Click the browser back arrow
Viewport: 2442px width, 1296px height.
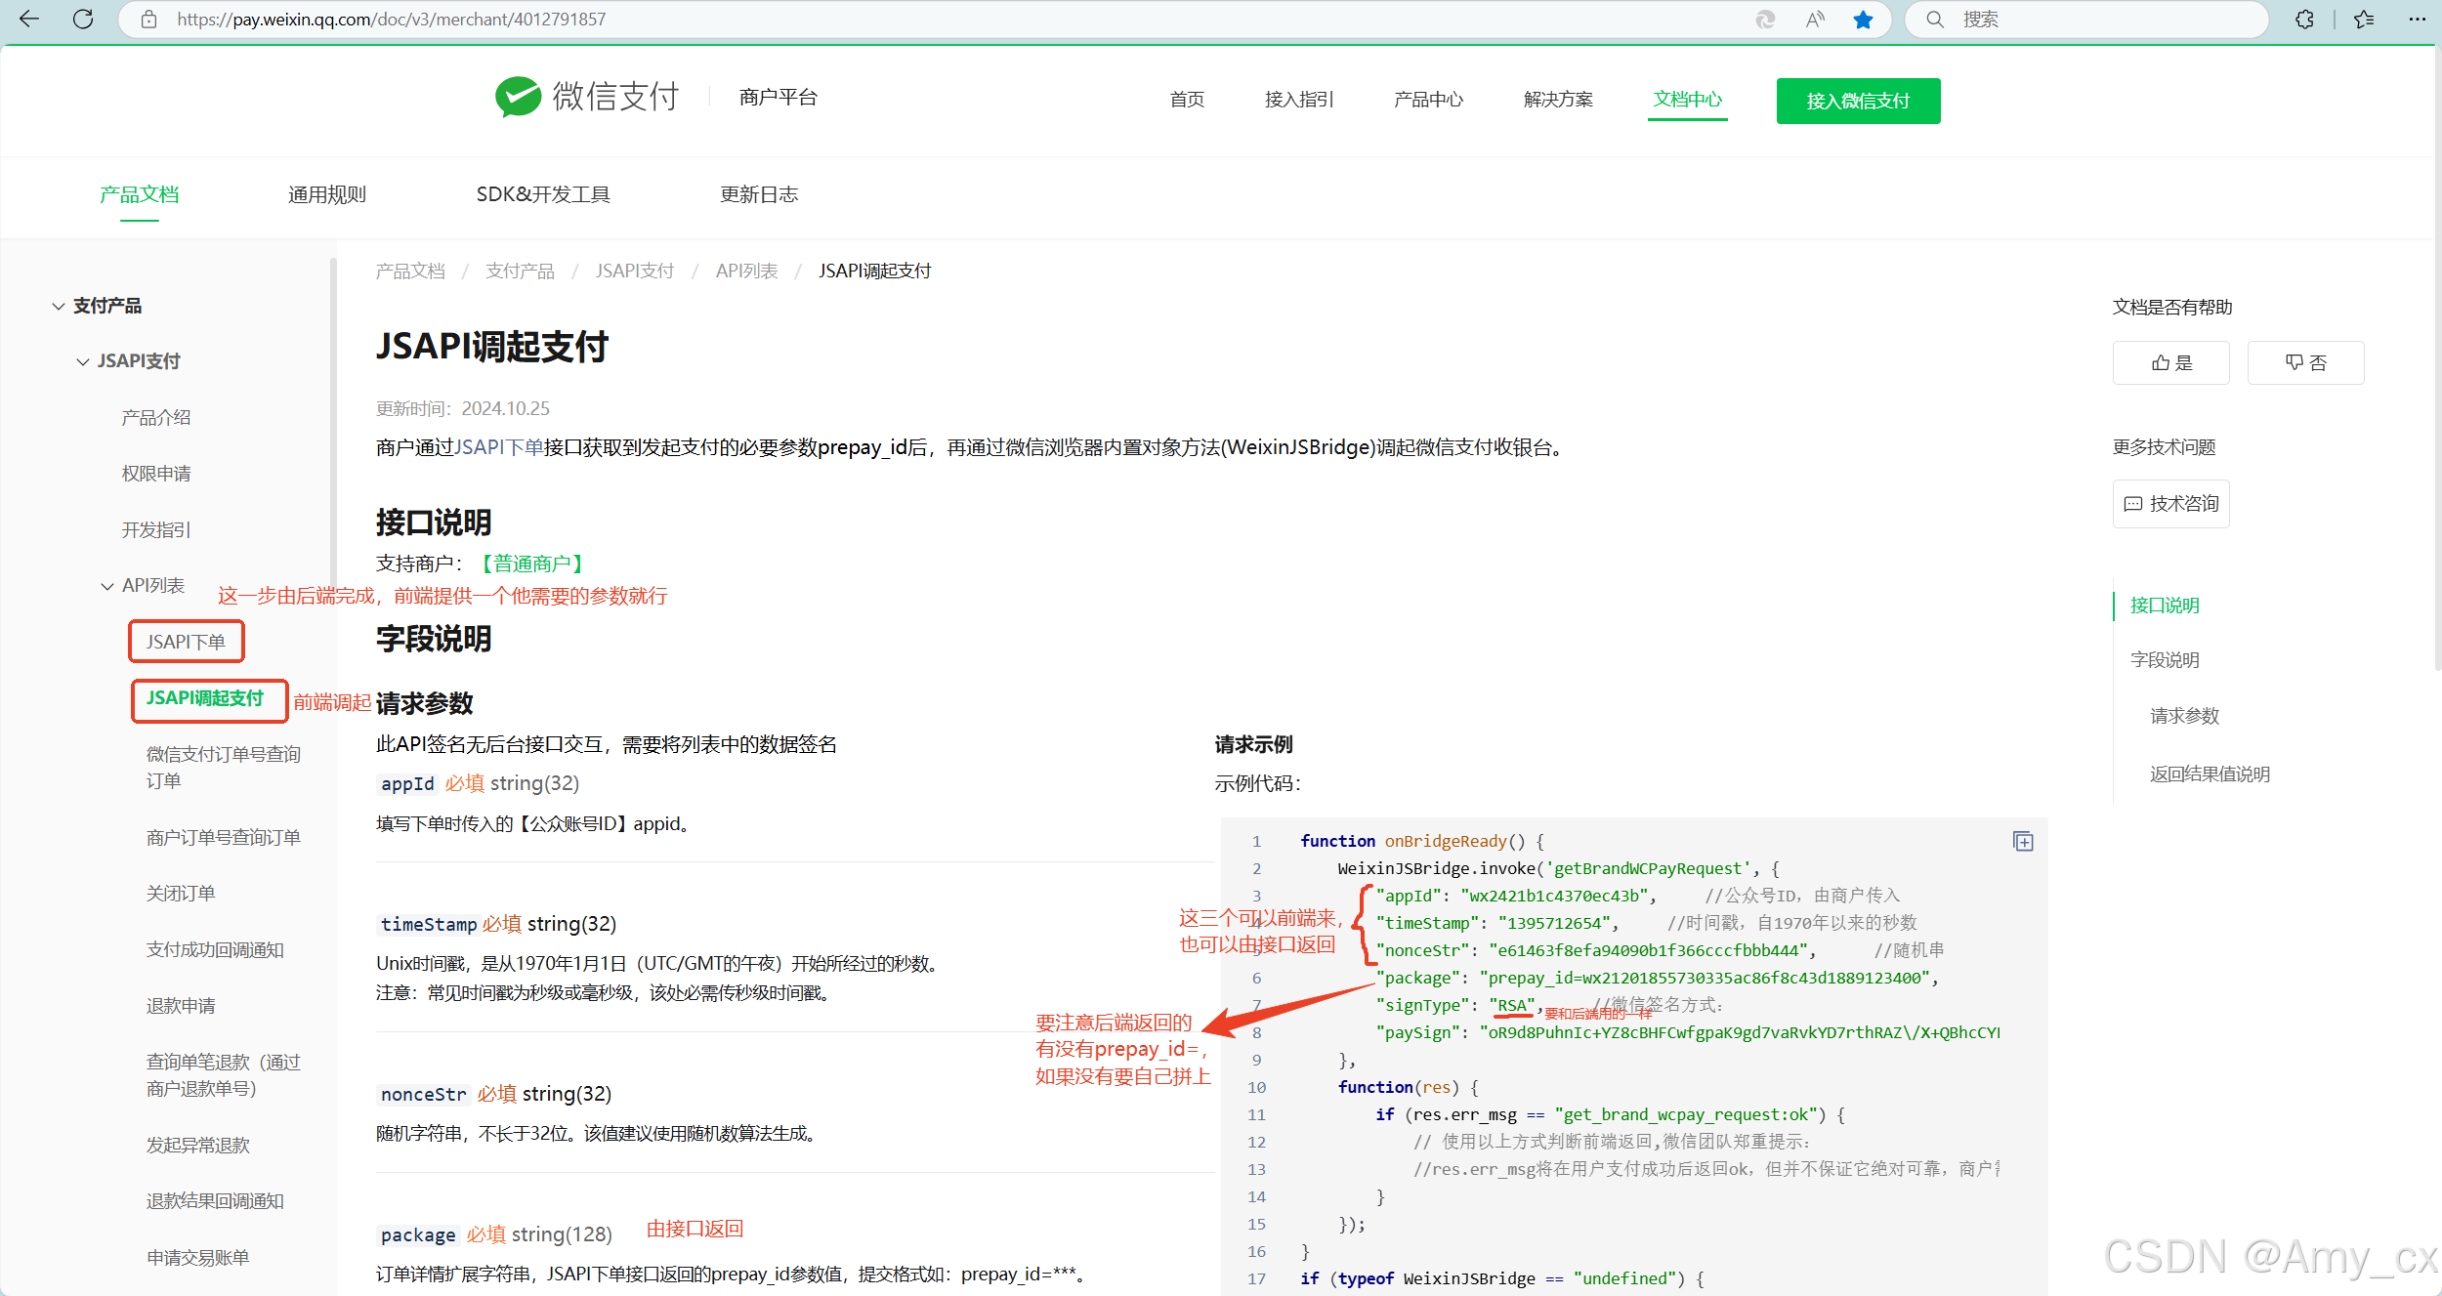[x=29, y=20]
